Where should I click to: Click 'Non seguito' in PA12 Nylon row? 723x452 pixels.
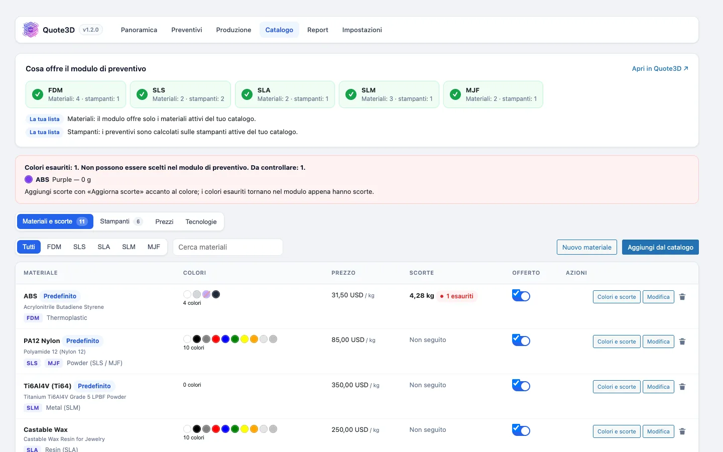428,340
